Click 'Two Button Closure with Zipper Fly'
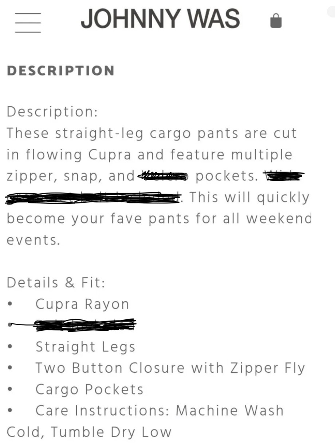This screenshot has width=335, height=447. [170, 368]
